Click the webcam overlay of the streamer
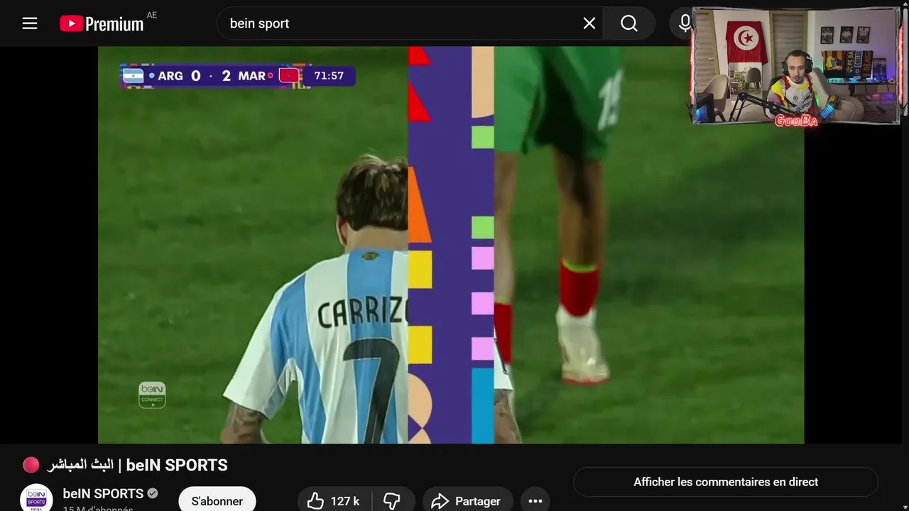 pos(796,66)
